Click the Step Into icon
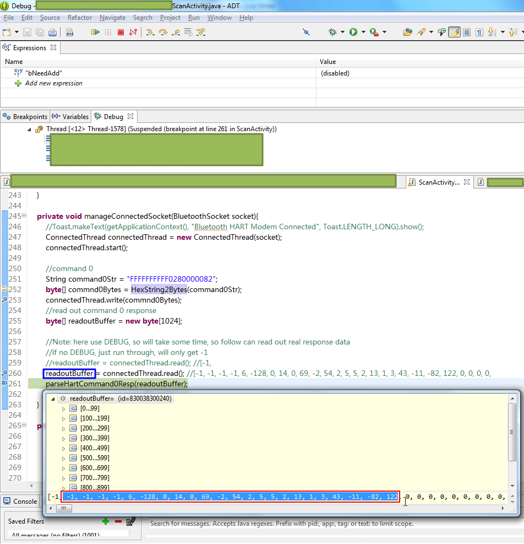 [150, 33]
